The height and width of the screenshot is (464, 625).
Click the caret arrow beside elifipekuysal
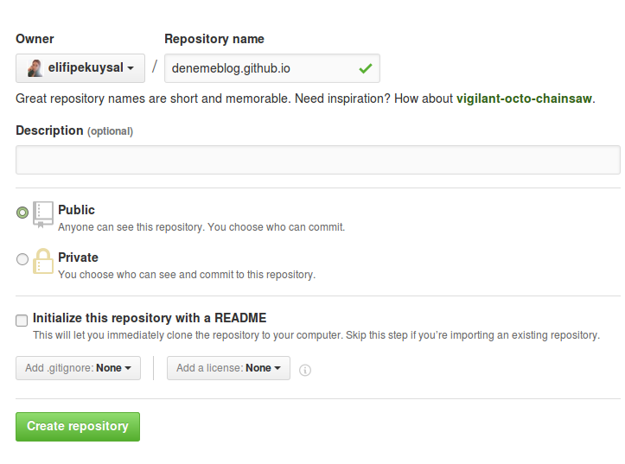tap(131, 68)
